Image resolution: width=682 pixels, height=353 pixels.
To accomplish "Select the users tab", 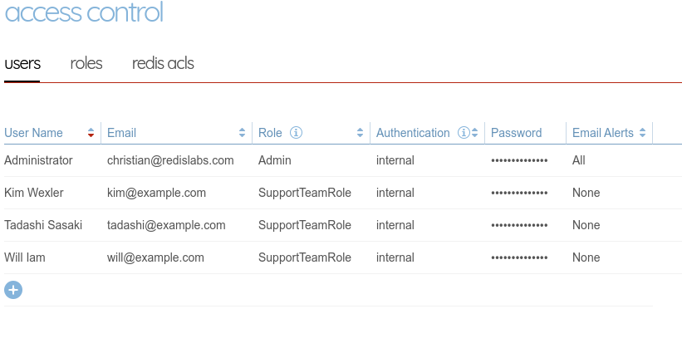I will pos(22,64).
